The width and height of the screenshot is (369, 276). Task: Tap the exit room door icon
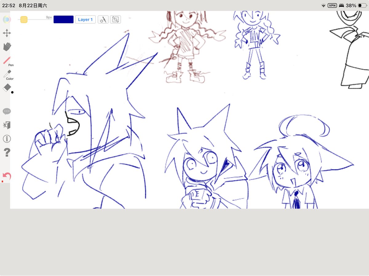(7, 125)
